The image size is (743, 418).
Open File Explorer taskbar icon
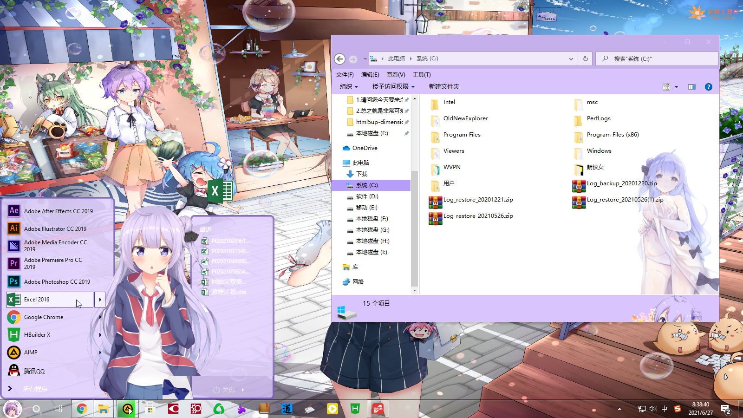pyautogui.click(x=104, y=409)
